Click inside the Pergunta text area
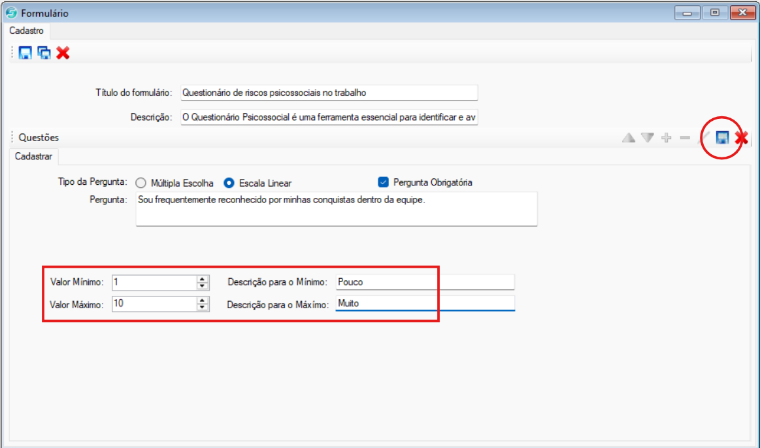 click(337, 209)
